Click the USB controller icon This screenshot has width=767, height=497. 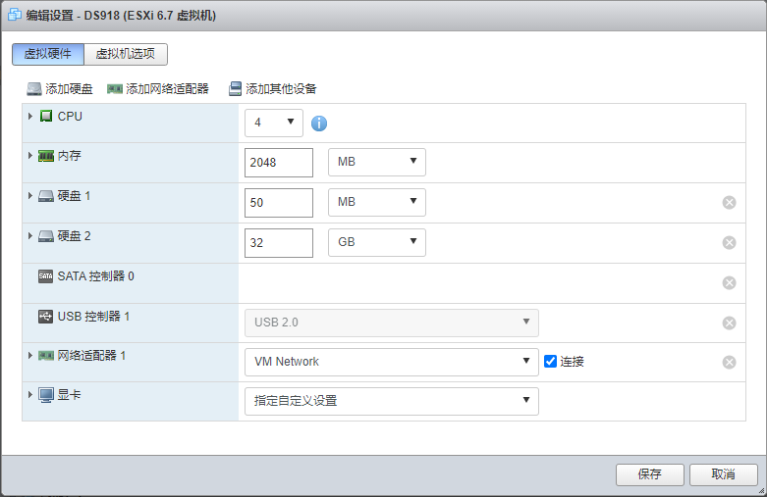point(45,317)
